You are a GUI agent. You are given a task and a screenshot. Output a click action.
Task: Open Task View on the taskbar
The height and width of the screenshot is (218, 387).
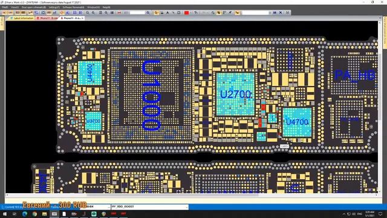pyautogui.click(x=15, y=214)
